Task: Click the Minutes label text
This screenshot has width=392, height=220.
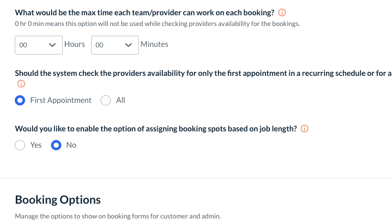Action: [x=154, y=44]
